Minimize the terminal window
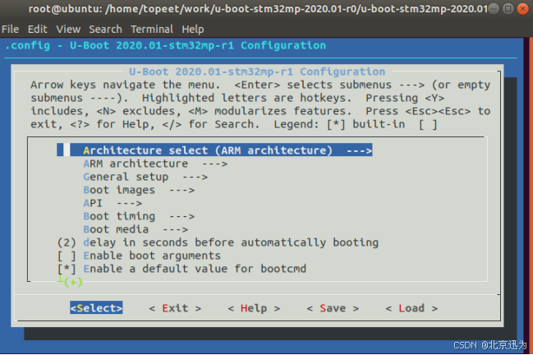Viewport: 533px width, 355px height. click(494, 8)
